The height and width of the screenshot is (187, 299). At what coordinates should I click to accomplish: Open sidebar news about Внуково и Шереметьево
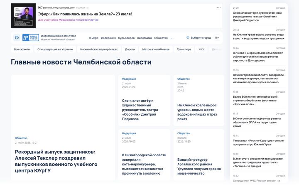(258, 57)
